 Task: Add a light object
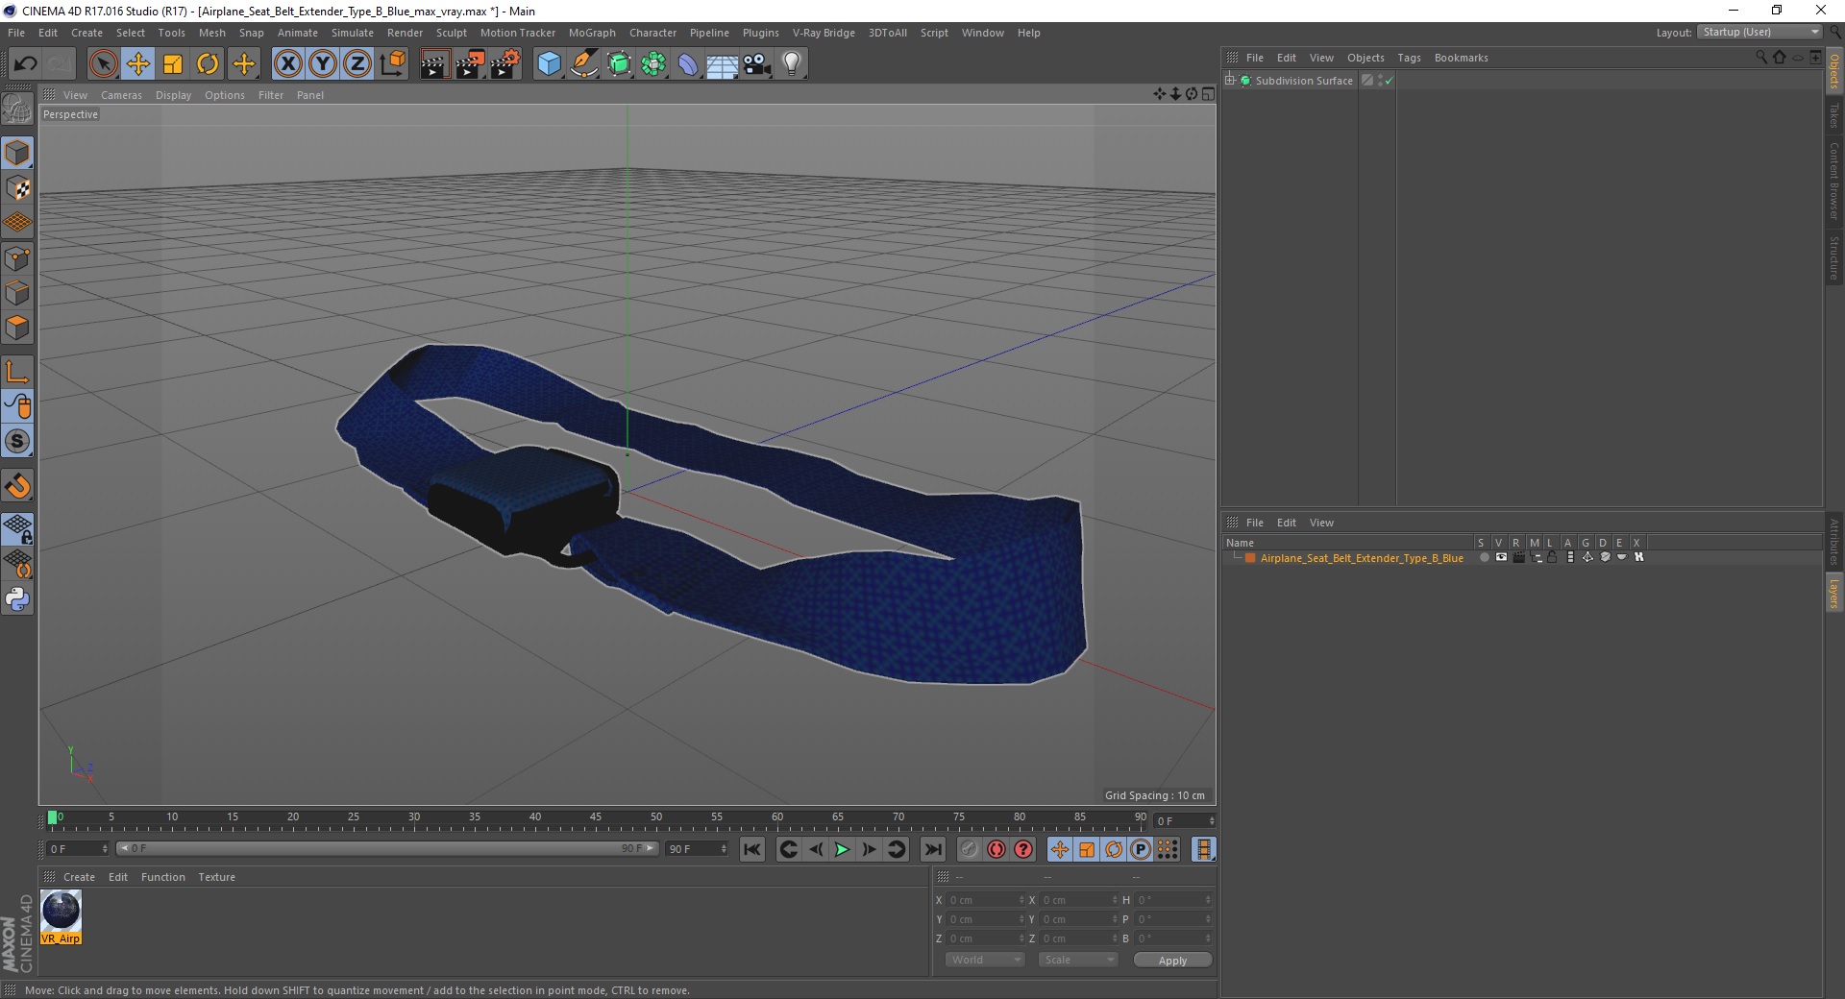(792, 64)
